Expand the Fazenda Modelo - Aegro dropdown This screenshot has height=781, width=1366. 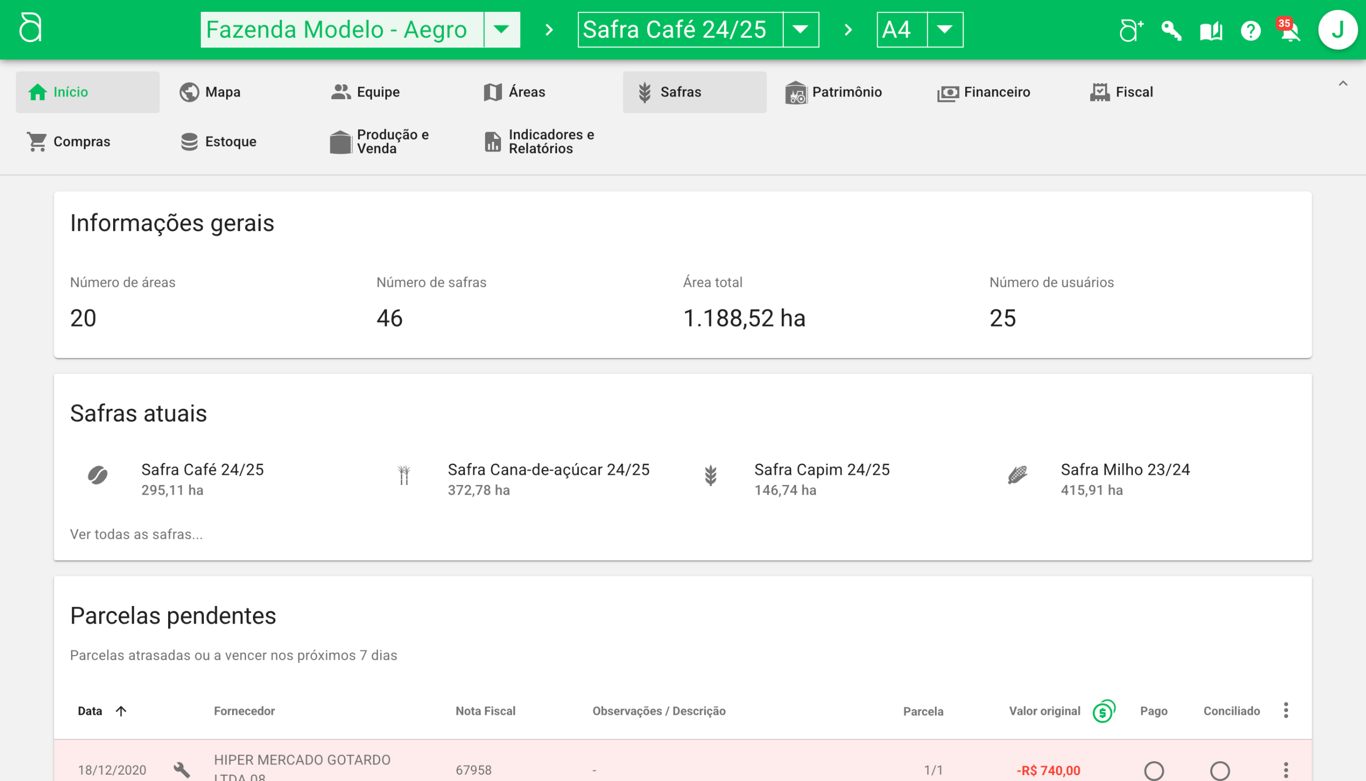click(502, 29)
